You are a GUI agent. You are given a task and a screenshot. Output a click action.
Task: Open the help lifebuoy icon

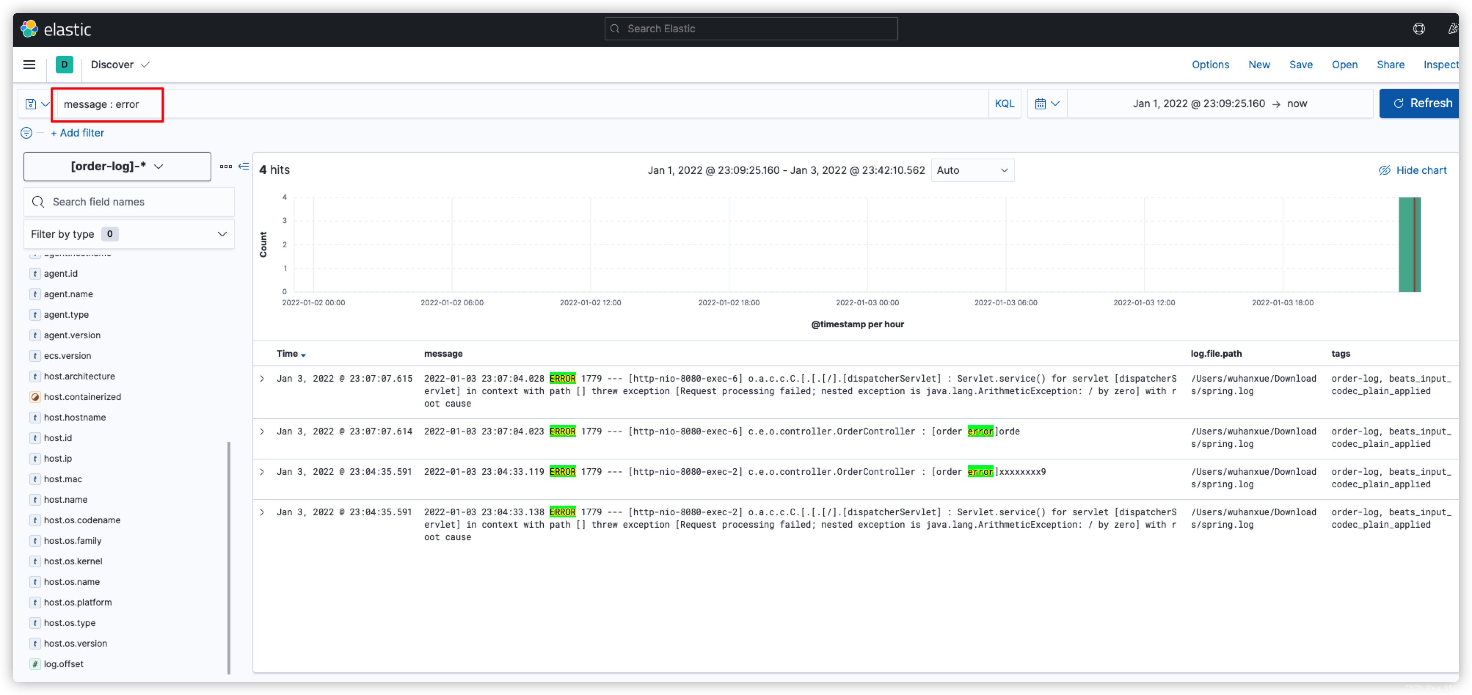click(x=1418, y=29)
